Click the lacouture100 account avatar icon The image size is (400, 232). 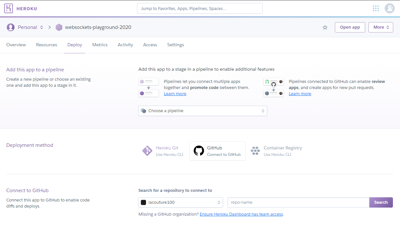(x=144, y=202)
